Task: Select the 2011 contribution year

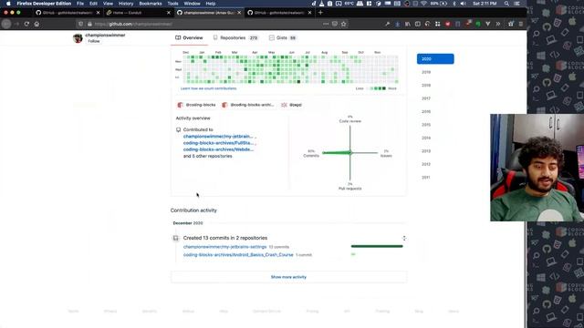Action: point(426,178)
